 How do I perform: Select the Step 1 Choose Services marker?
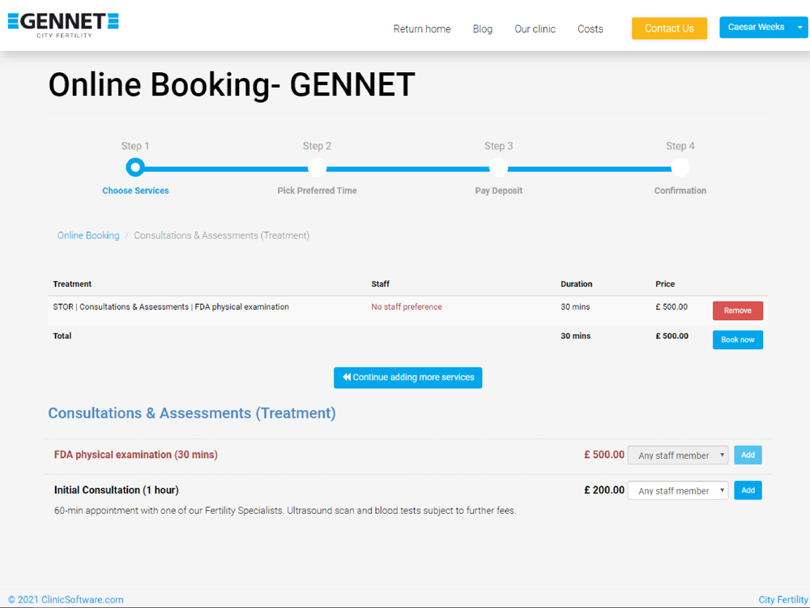pos(135,168)
